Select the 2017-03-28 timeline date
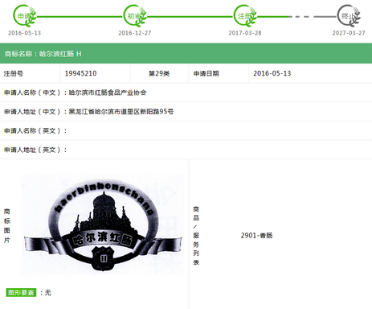This screenshot has height=309, width=372. [x=245, y=33]
